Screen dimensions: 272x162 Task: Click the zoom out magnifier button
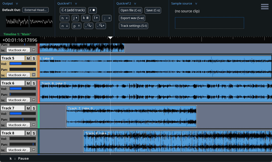pos(89,26)
